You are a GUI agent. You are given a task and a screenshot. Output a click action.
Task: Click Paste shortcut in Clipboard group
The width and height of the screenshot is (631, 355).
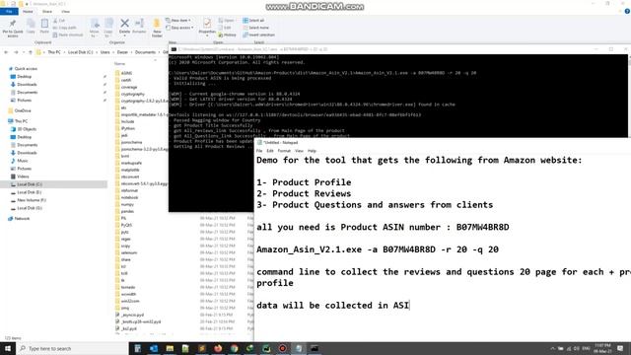(68, 35)
